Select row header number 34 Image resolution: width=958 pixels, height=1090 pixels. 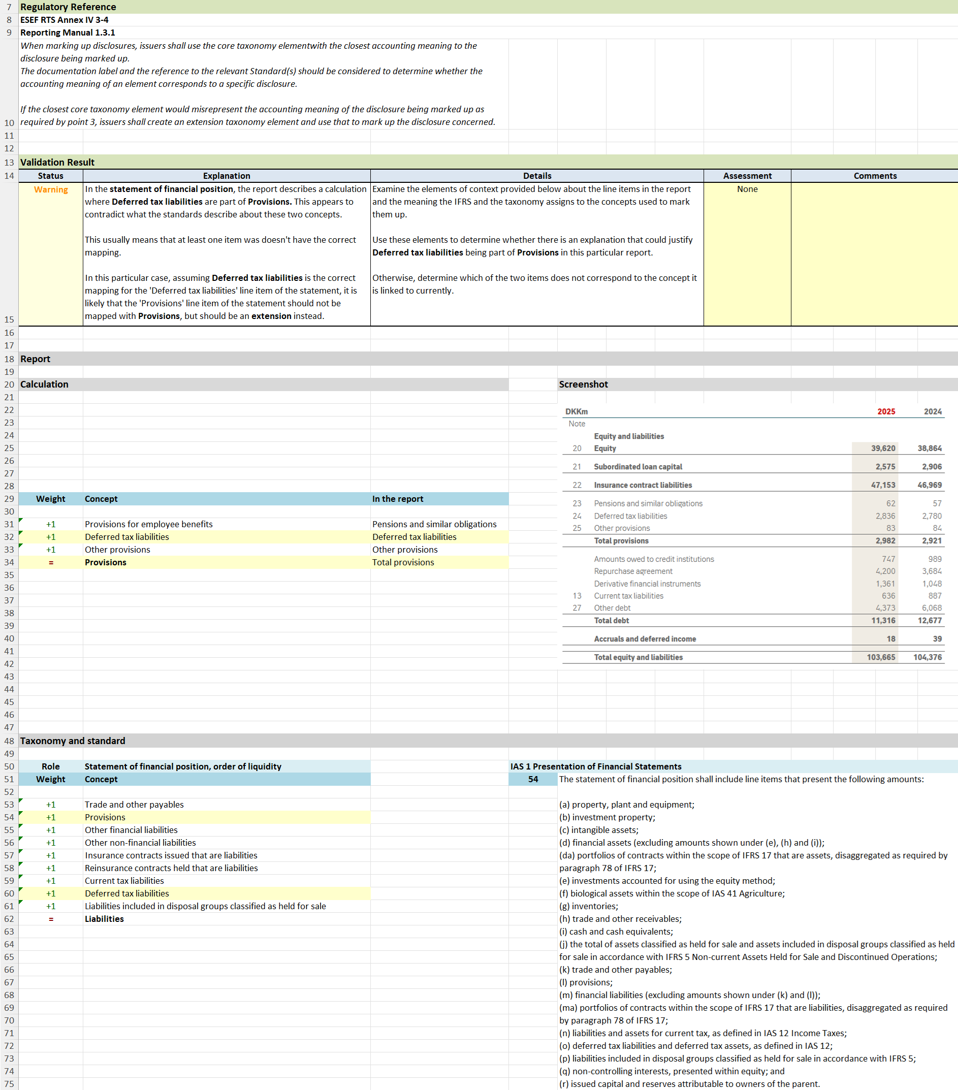click(9, 563)
